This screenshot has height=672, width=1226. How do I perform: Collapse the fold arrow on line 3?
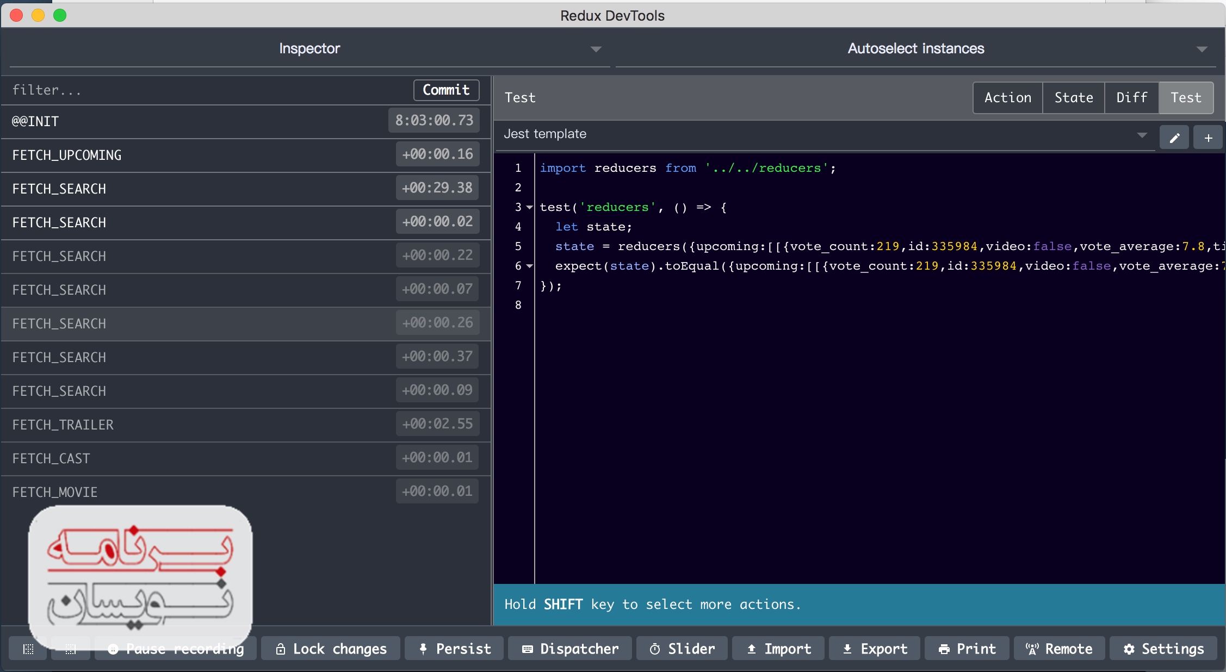click(529, 207)
